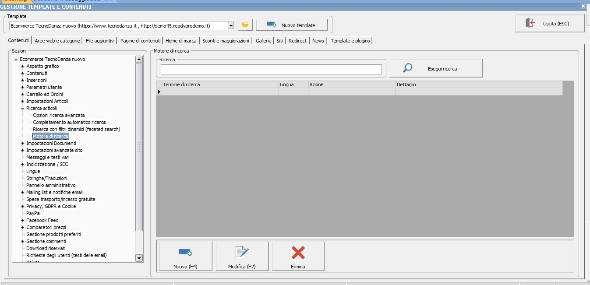Click the Ricerca text input field
The image size is (590, 285).
(x=271, y=69)
